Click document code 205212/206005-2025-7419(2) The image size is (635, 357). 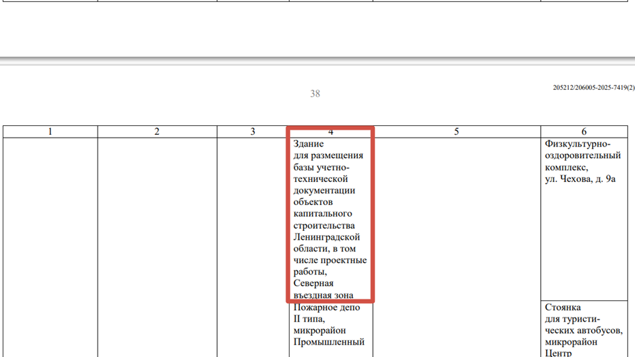[593, 88]
